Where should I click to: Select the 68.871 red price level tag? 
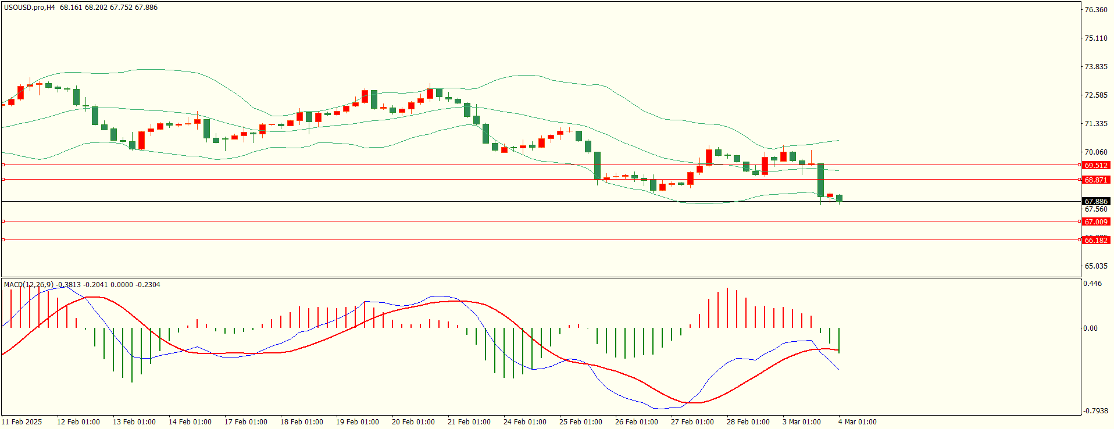click(x=1096, y=180)
